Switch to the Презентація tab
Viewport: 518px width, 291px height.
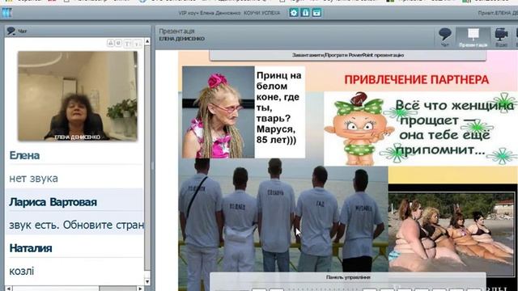473,37
